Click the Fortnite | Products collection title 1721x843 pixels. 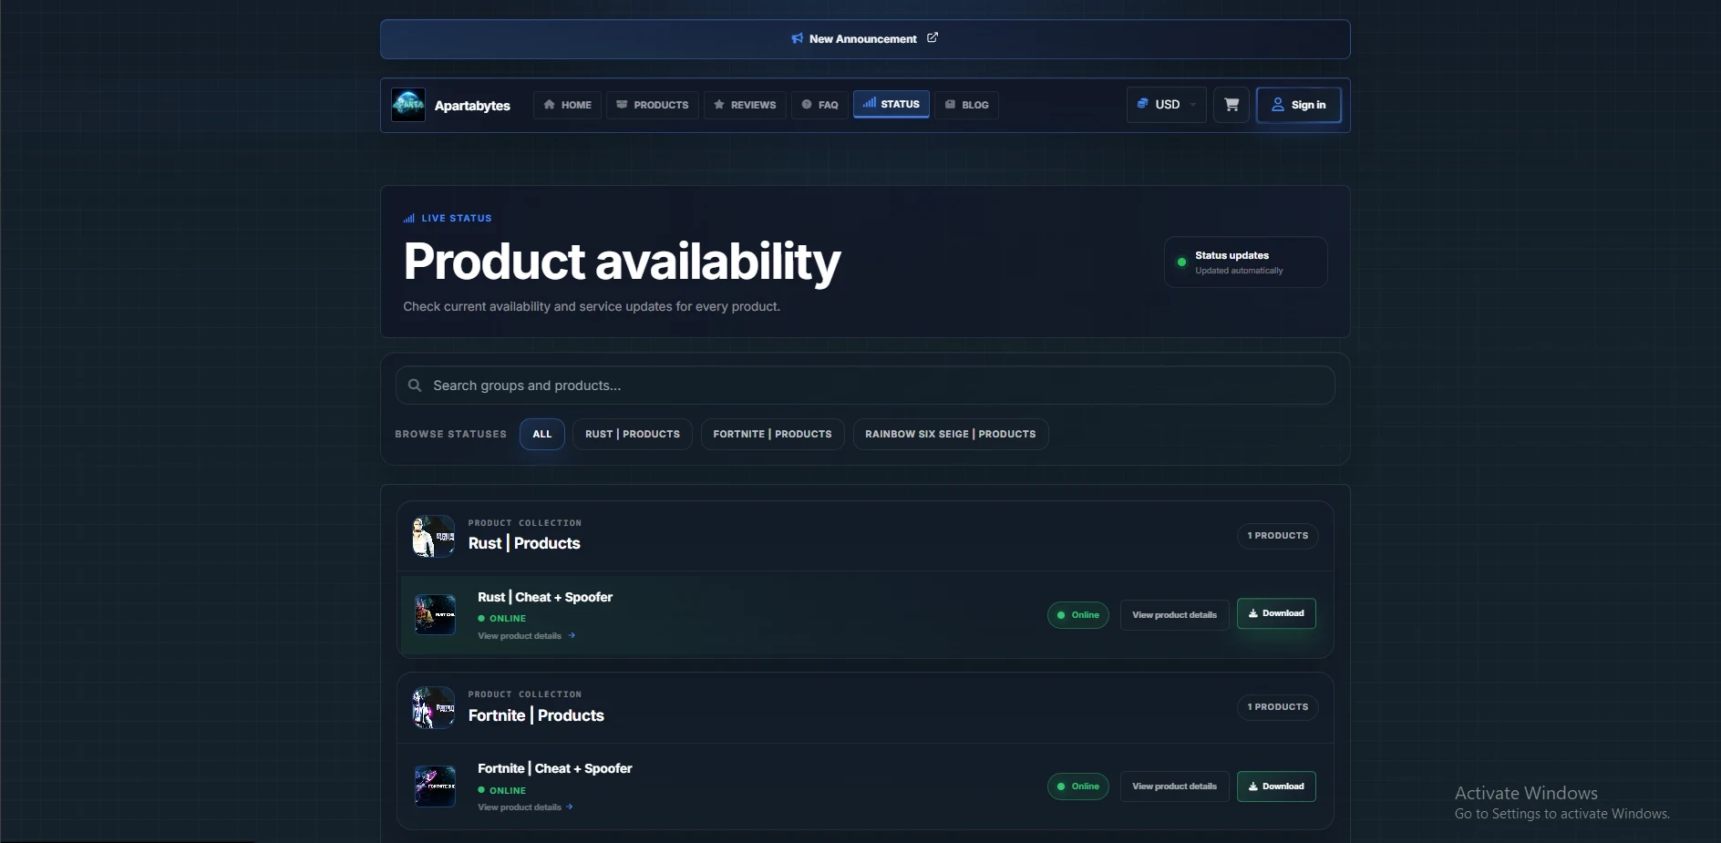coord(536,715)
